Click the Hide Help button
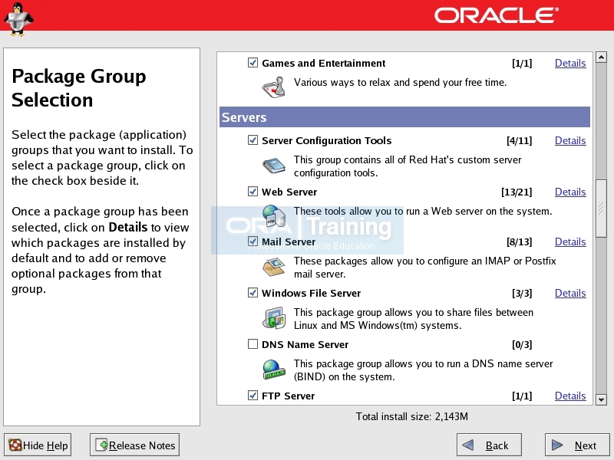Viewport: 614px width, 460px height. [38, 445]
